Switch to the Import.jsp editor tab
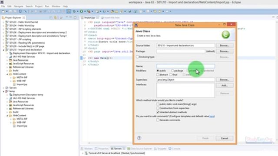The height and width of the screenshot is (156, 278). coord(89,18)
